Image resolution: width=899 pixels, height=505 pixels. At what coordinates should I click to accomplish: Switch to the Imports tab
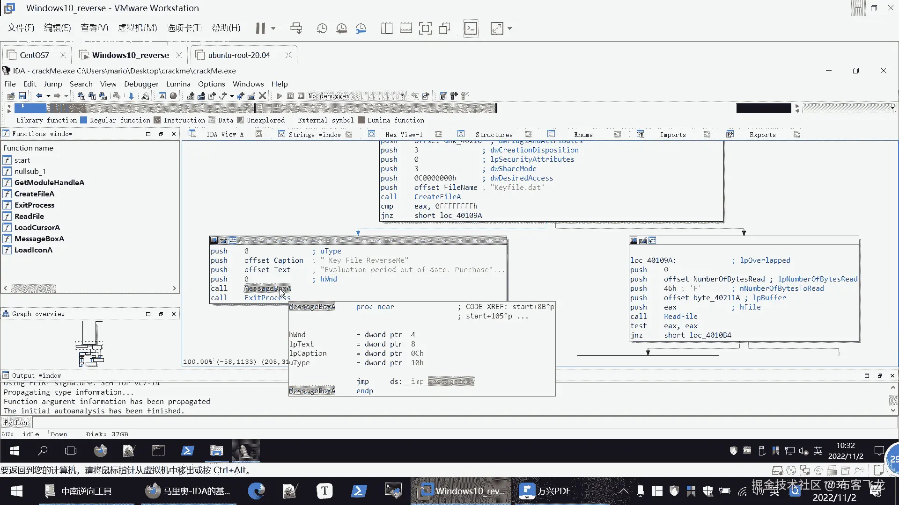672,135
